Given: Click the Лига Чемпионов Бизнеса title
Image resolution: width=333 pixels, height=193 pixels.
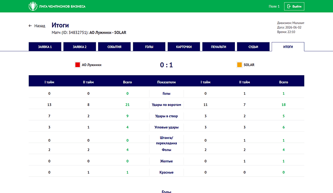Looking at the screenshot, I should click(x=62, y=6).
